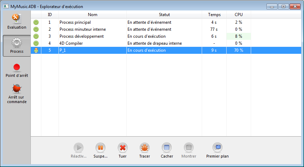The height and width of the screenshot is (167, 304).
Task: Select the Process développement name
Action: tap(81, 36)
